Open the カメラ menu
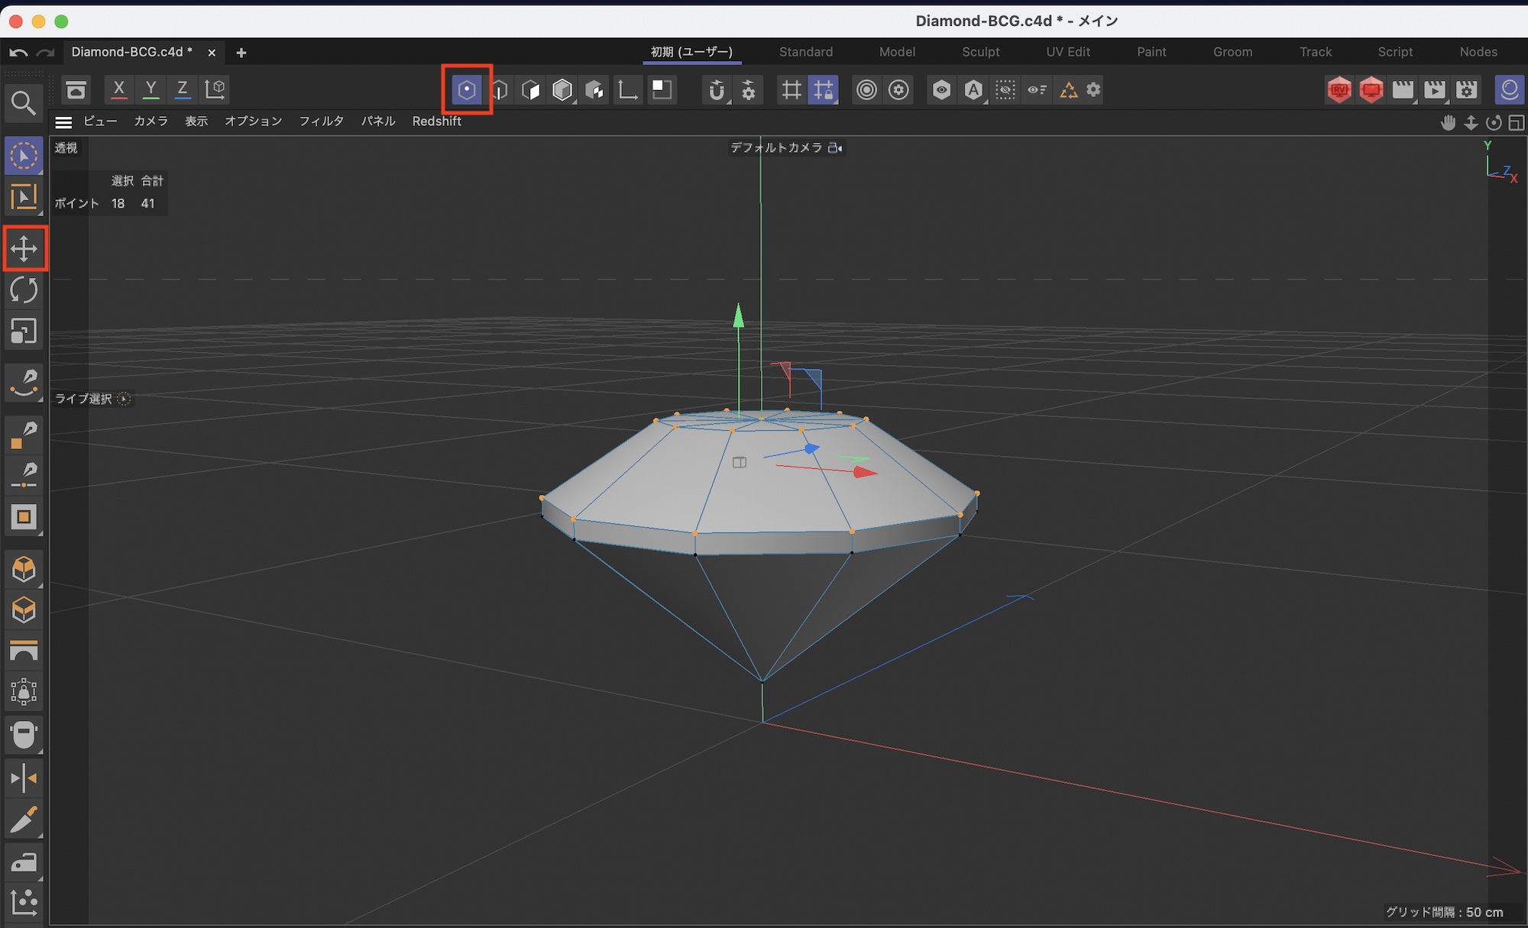Image resolution: width=1528 pixels, height=928 pixels. click(151, 121)
